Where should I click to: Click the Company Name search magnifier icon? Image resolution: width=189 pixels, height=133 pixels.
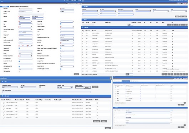[x=133, y=11]
